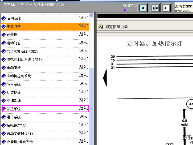Click [进入] for 通信系统
This screenshot has width=193, height=145.
pyautogui.click(x=84, y=116)
